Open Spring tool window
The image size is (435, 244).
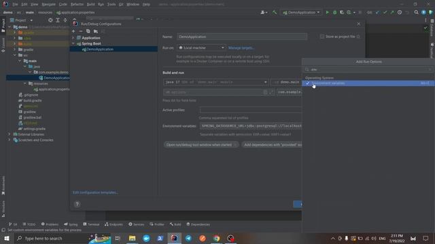pos(71,224)
